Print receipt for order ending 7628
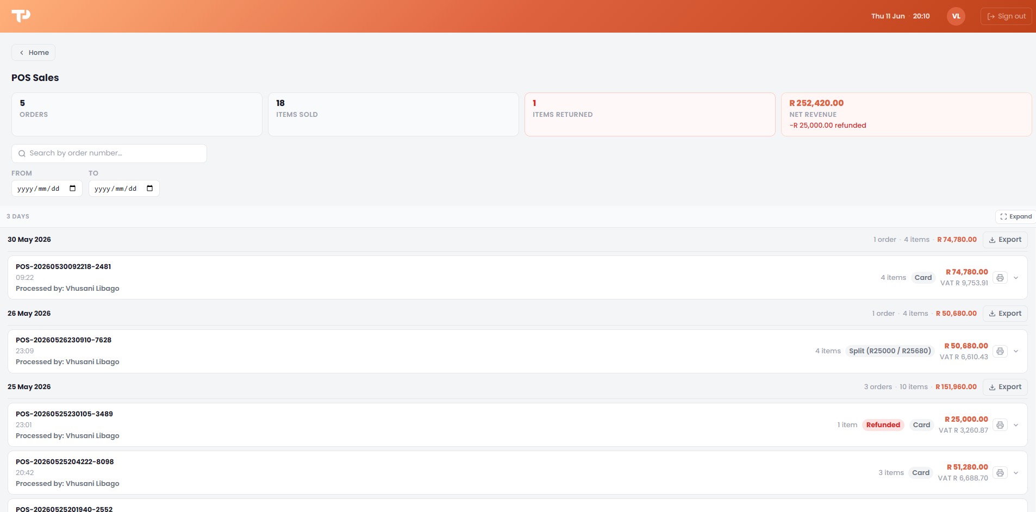The height and width of the screenshot is (512, 1036). [1000, 351]
